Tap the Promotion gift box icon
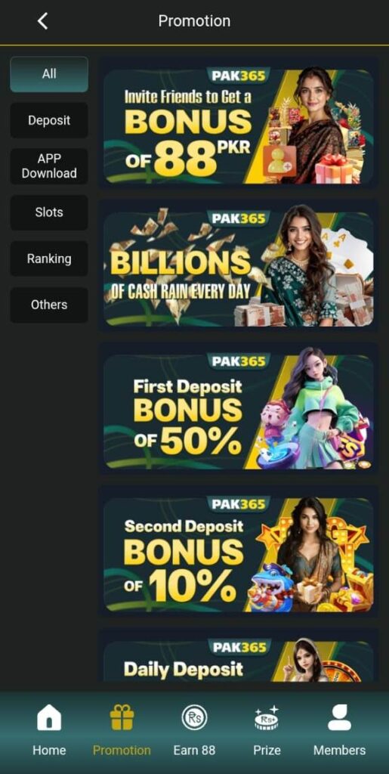Image resolution: width=389 pixels, height=774 pixels. pyautogui.click(x=122, y=717)
